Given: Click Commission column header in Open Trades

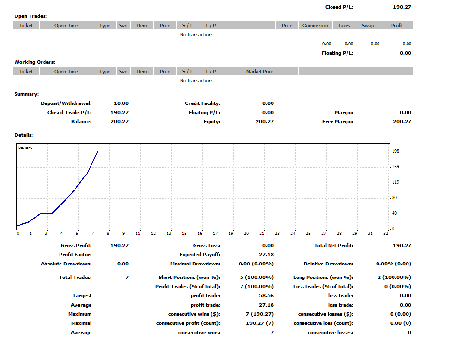Looking at the screenshot, I should (x=315, y=26).
